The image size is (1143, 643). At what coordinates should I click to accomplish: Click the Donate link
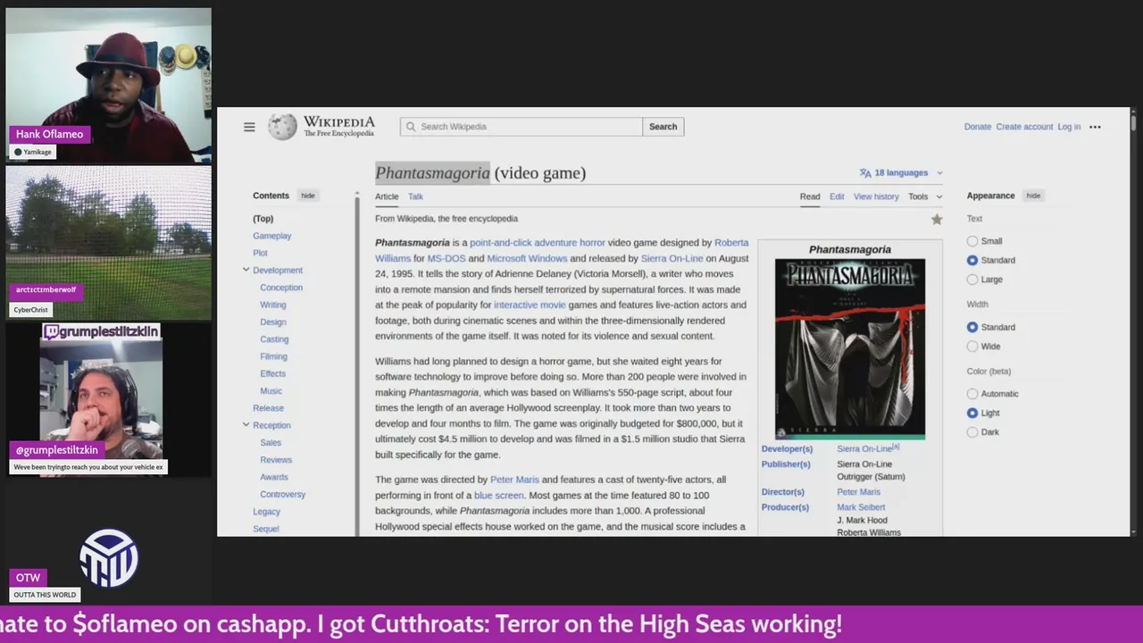[x=978, y=127]
